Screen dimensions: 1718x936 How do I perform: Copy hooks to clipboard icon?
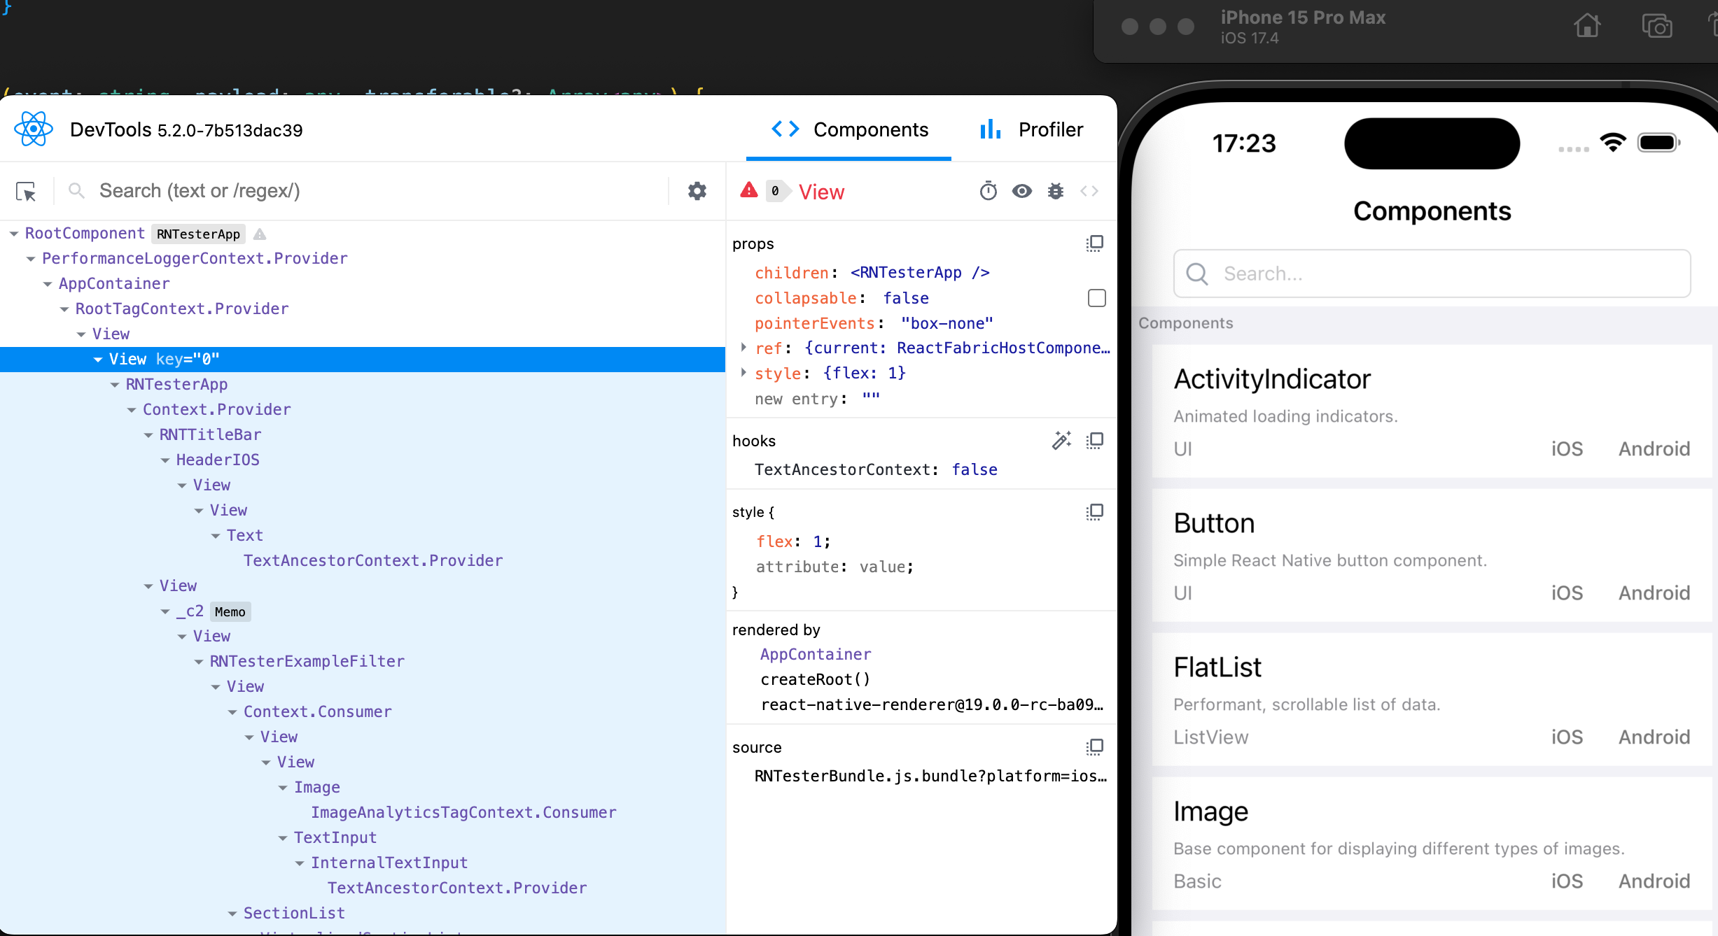click(1094, 441)
